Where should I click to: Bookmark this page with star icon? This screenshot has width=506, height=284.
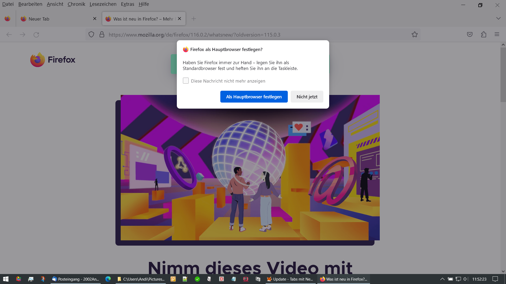tap(415, 34)
